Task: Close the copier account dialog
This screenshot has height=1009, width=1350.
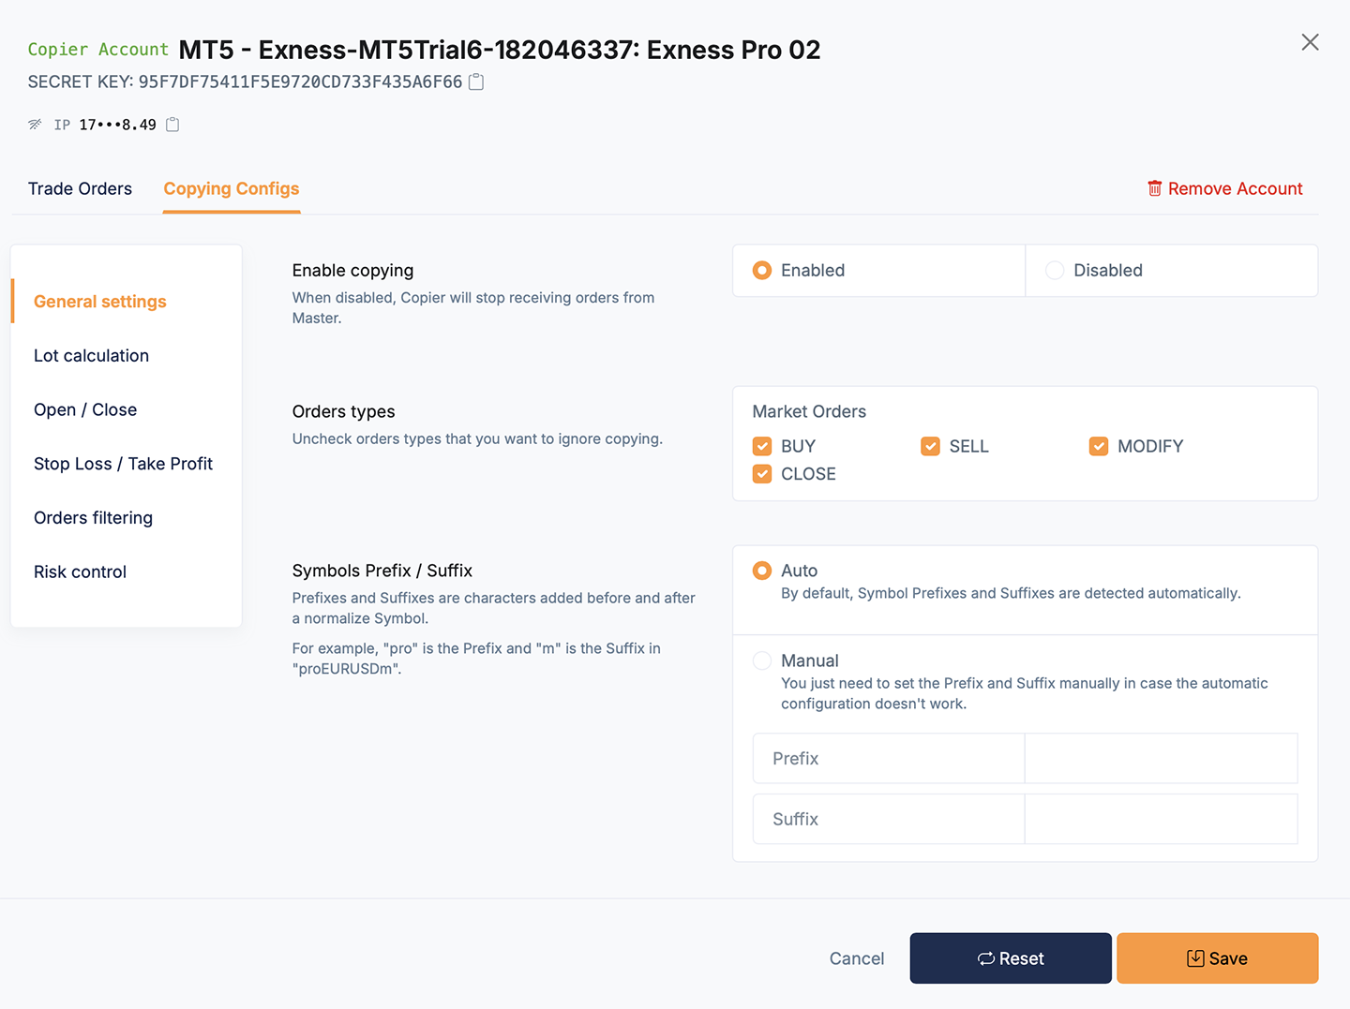Action: click(x=1310, y=42)
